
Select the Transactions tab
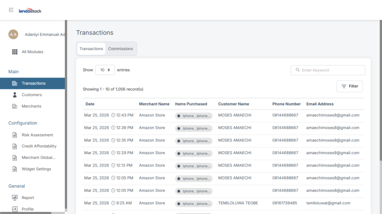tap(91, 49)
